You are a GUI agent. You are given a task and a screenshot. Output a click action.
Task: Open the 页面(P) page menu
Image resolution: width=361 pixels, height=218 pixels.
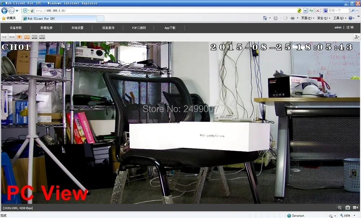point(308,18)
